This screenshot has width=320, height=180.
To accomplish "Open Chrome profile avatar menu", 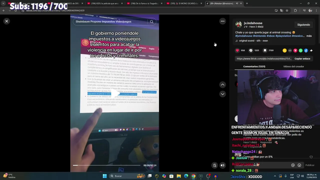I will (x=310, y=10).
